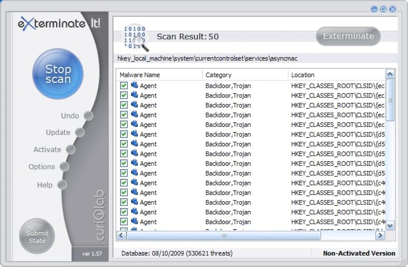The height and width of the screenshot is (267, 408).
Task: Sort by the Malware Name column header
Action: click(x=159, y=75)
